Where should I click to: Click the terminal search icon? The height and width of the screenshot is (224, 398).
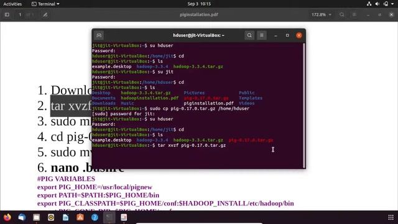(249, 35)
